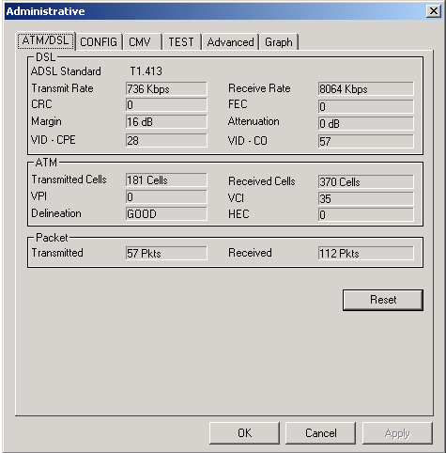This screenshot has height=453, width=446.
Task: Click the Transmitted Cells label
Action: pos(69,180)
